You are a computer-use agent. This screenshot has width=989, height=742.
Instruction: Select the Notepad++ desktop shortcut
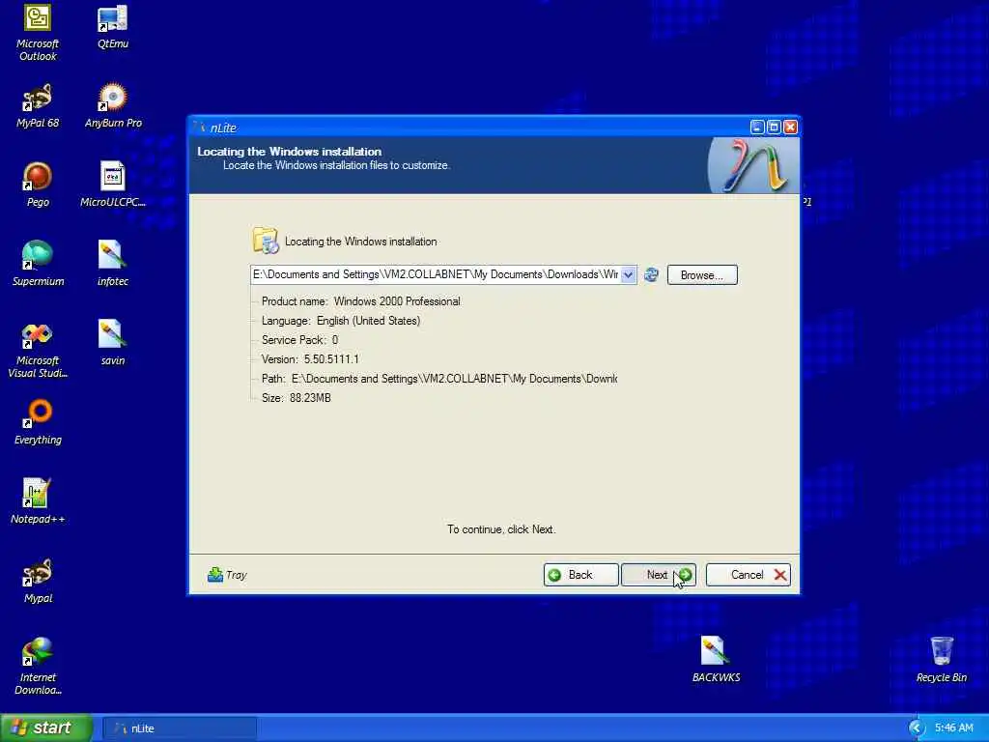[38, 502]
